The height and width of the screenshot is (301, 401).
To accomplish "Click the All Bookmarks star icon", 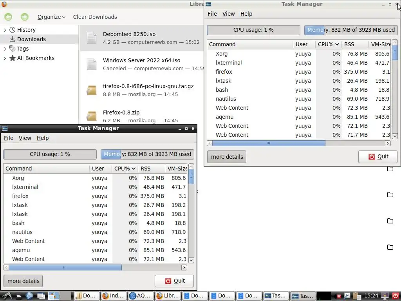I will tap(12, 58).
